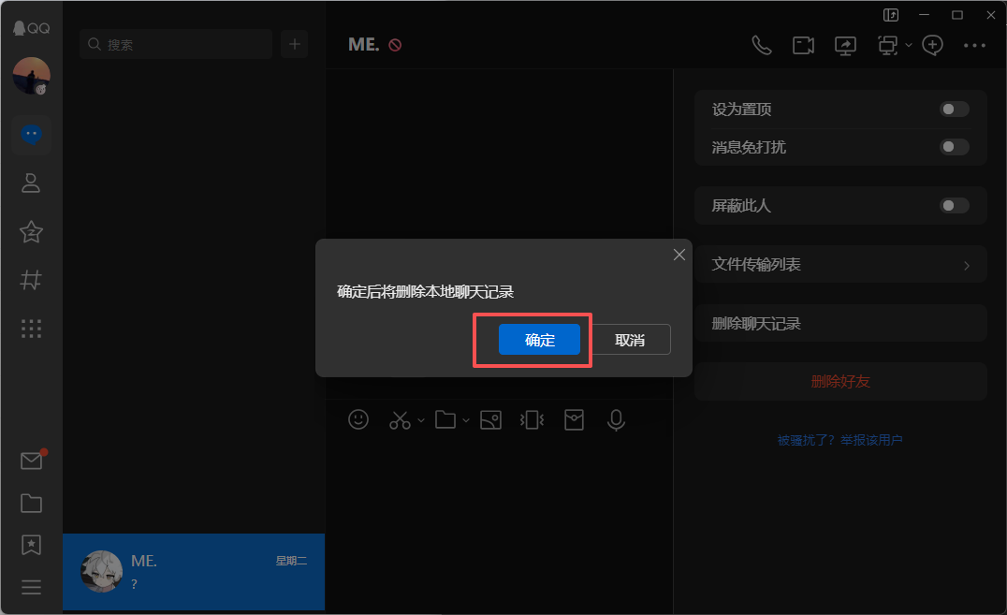Image resolution: width=1007 pixels, height=615 pixels.
Task: Open the contacts panel in the sidebar
Action: [x=31, y=183]
